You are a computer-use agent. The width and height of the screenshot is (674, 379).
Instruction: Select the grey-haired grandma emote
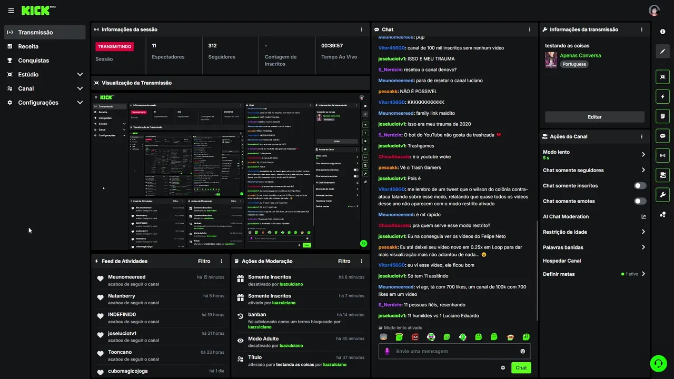tap(383, 337)
